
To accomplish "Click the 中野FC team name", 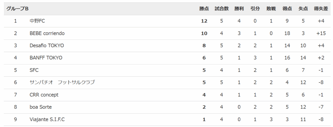I will (37, 21).
